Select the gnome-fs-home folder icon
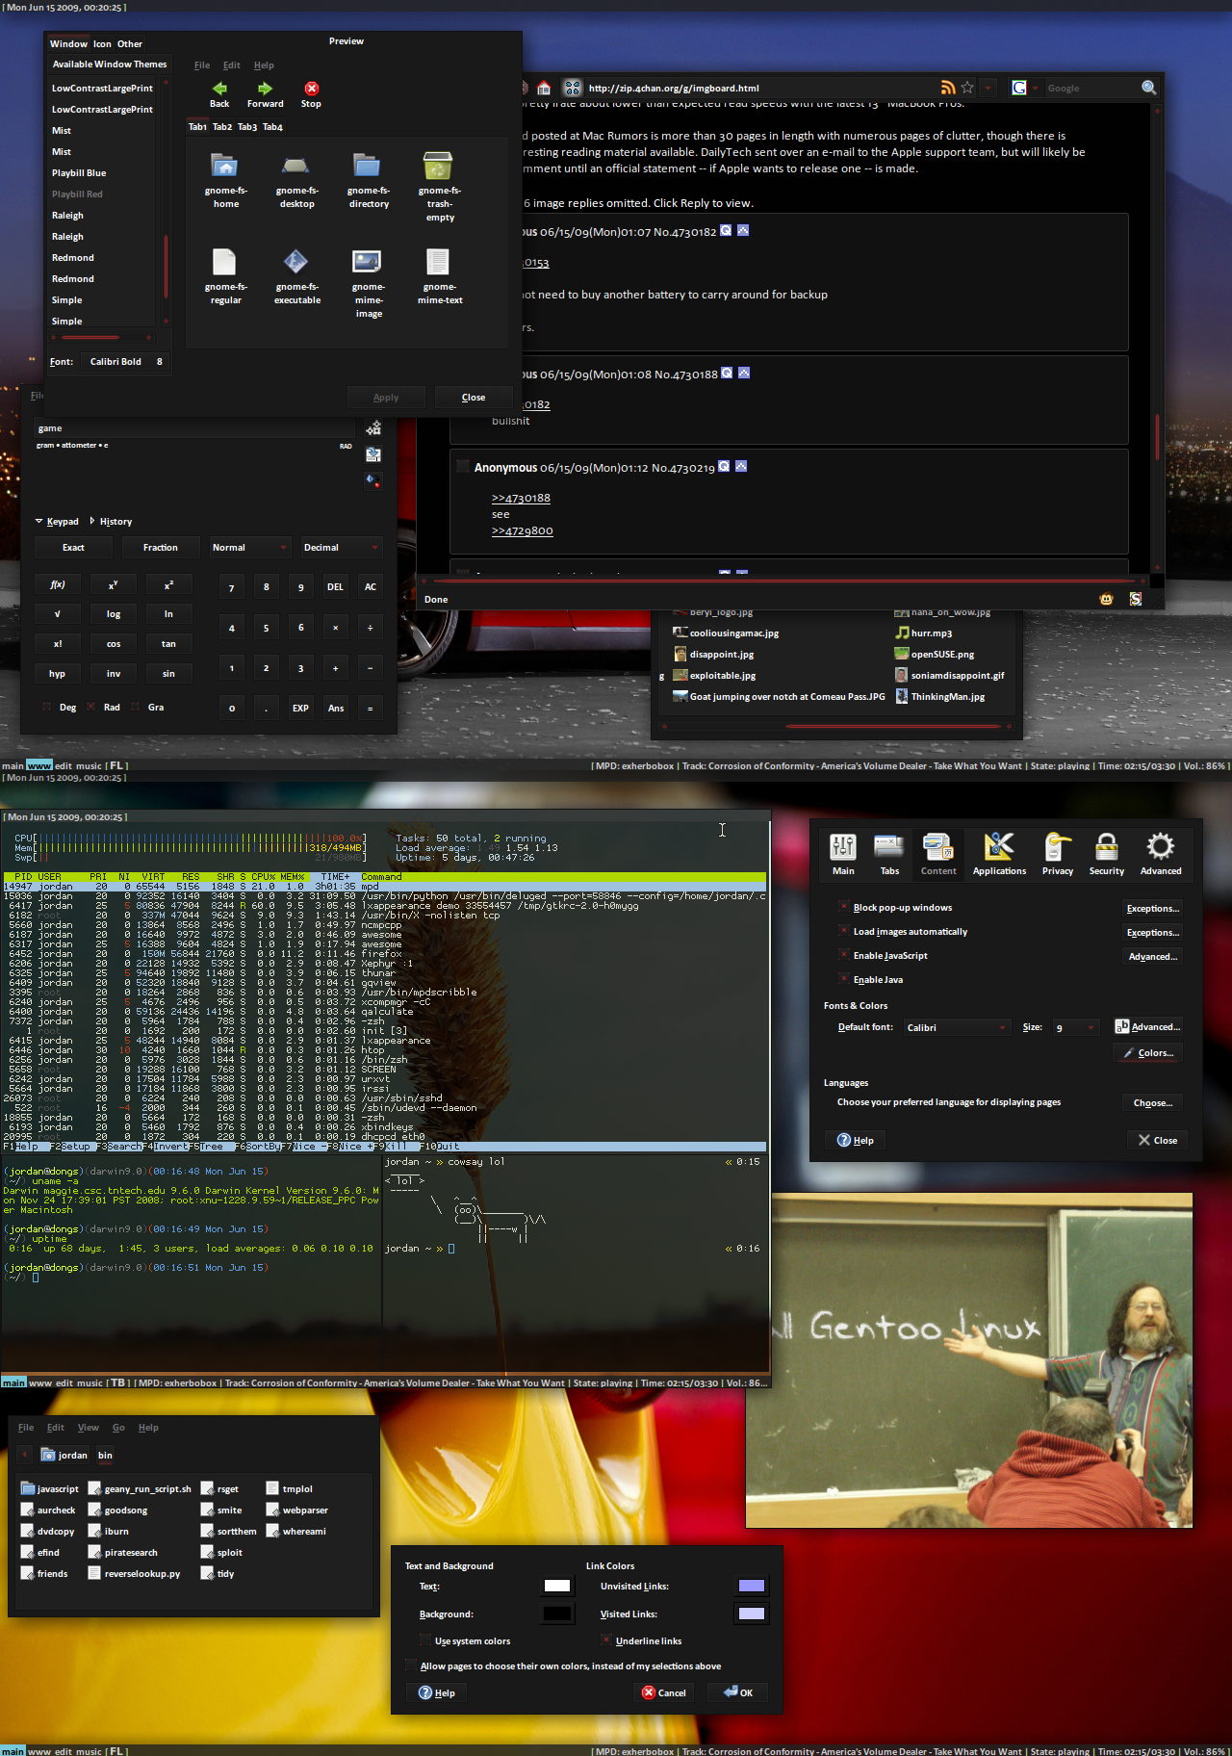 point(225,166)
